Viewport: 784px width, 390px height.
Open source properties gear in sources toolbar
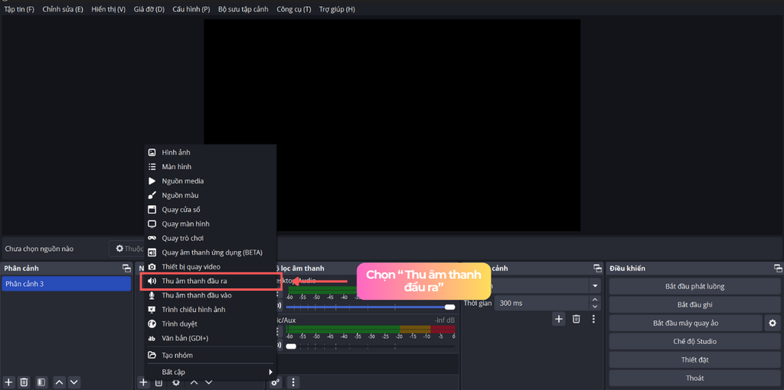click(x=176, y=382)
